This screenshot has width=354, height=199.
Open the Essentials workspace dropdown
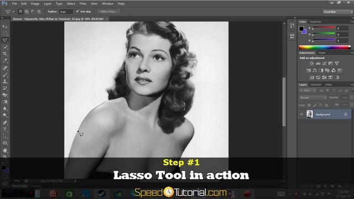click(338, 12)
